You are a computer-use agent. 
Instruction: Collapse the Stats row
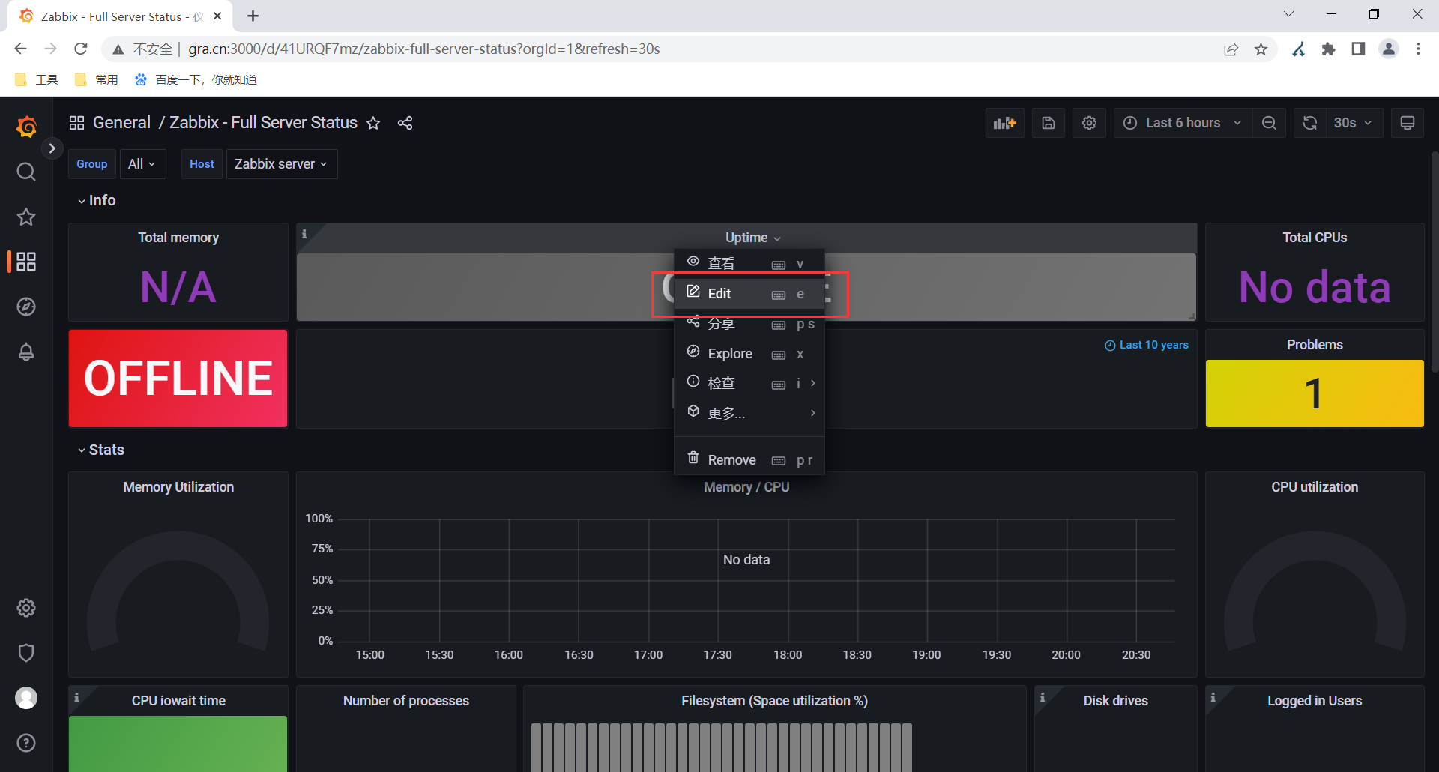(101, 450)
